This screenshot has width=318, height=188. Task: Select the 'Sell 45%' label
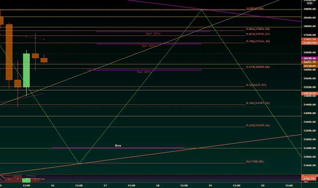coord(144,72)
